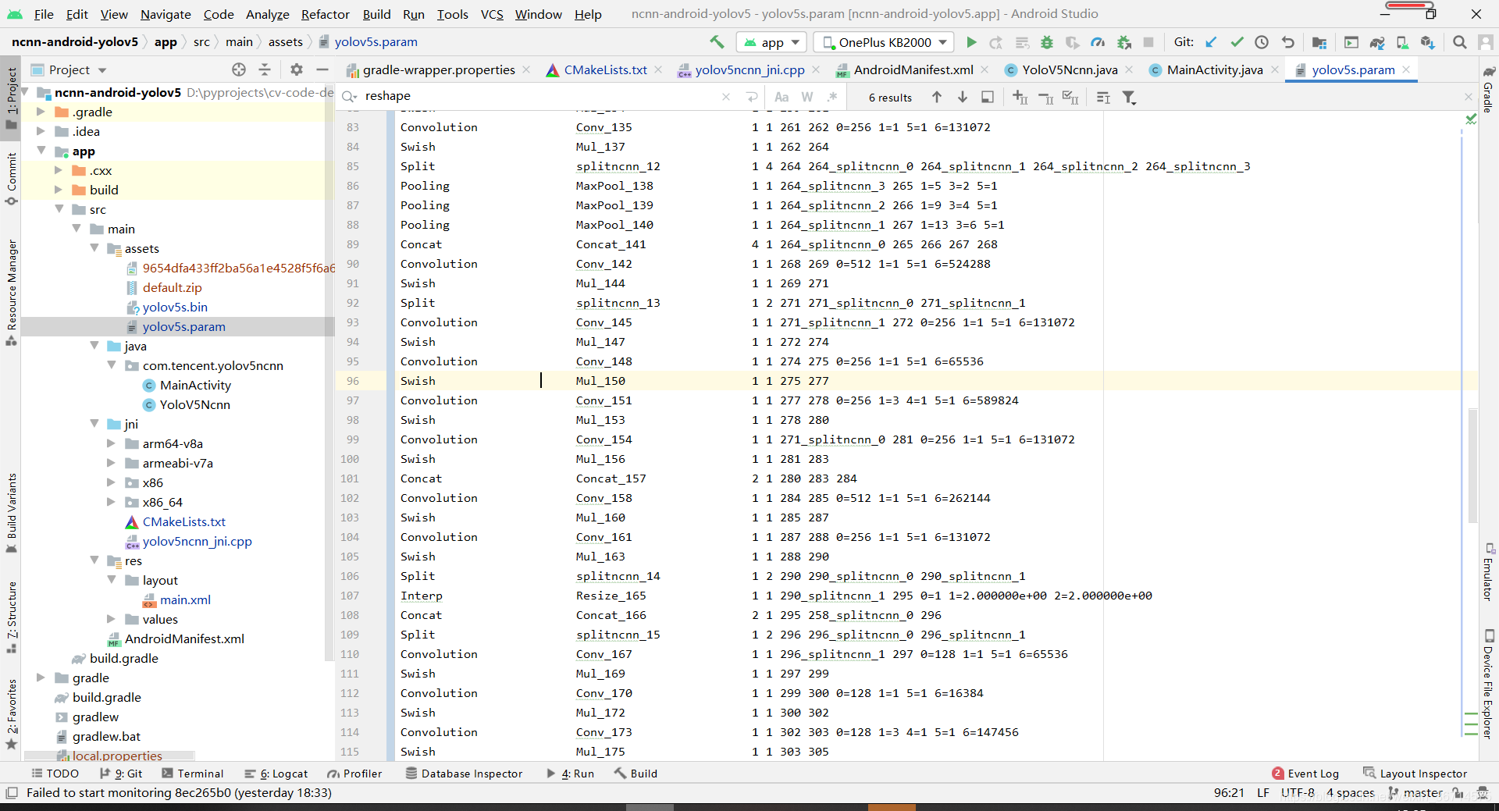1499x811 pixels.
Task: Open the OnePlus KB2000 device dropdown
Action: coord(884,42)
